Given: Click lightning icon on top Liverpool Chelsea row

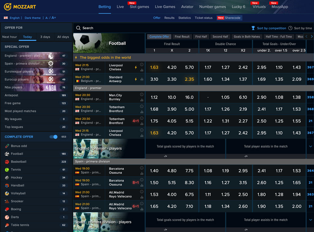Looking at the screenshot, I should click(x=136, y=67).
